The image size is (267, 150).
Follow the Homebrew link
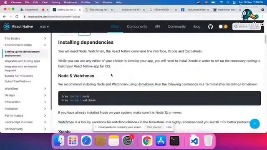[x=146, y=84]
